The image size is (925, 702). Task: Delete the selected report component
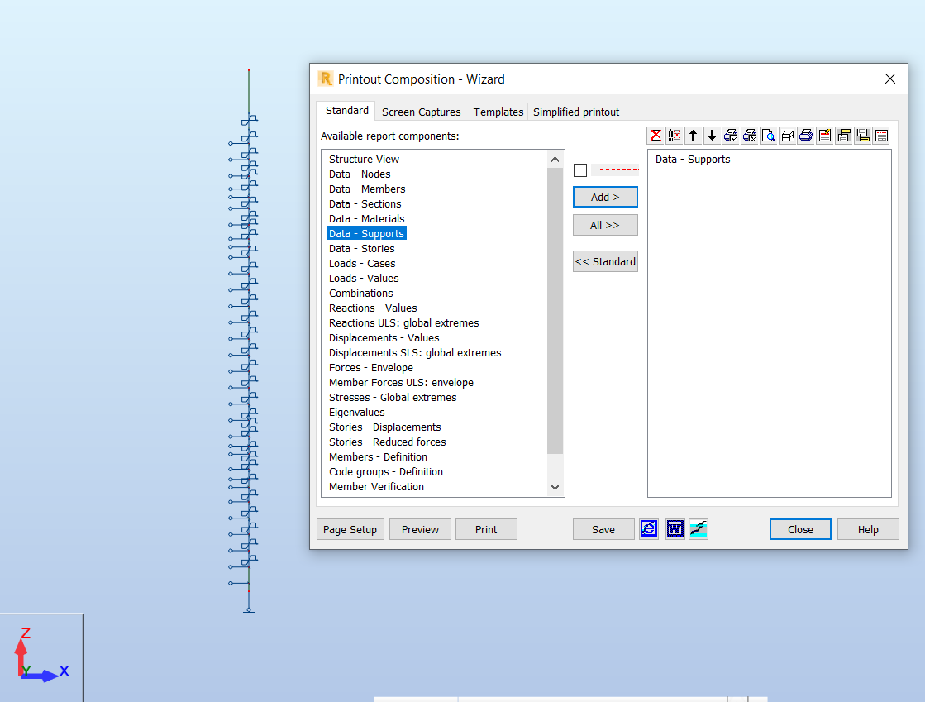tap(656, 135)
